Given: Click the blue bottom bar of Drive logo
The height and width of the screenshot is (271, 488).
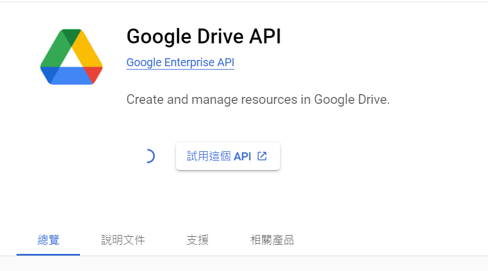Looking at the screenshot, I should pos(71,76).
